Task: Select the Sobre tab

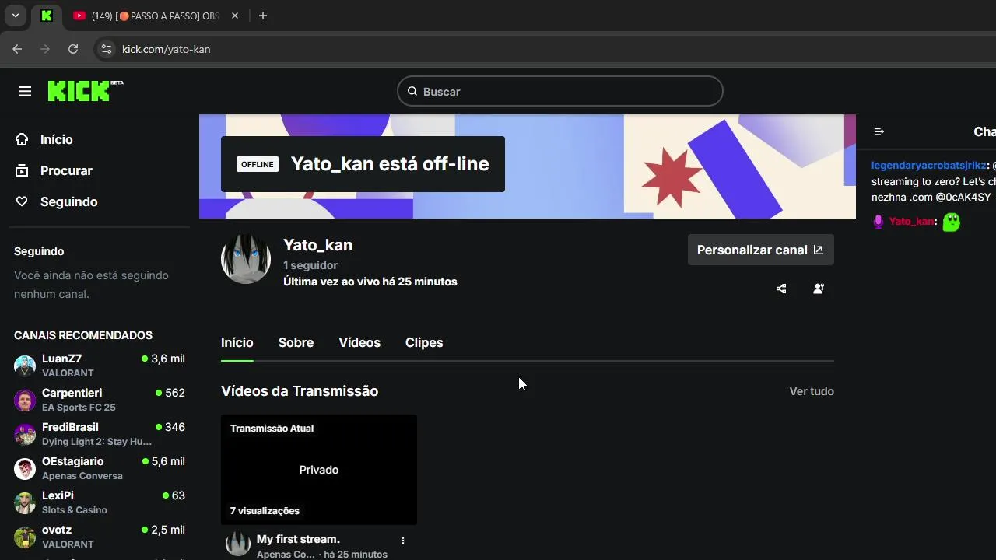Action: 296,343
